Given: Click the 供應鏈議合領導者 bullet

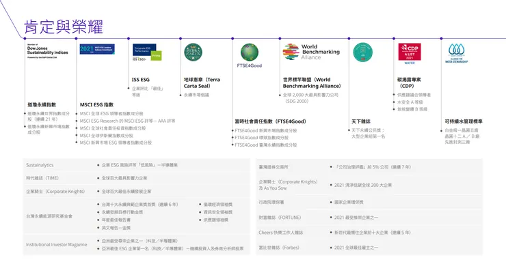Looking at the screenshot, I should tap(414, 95).
